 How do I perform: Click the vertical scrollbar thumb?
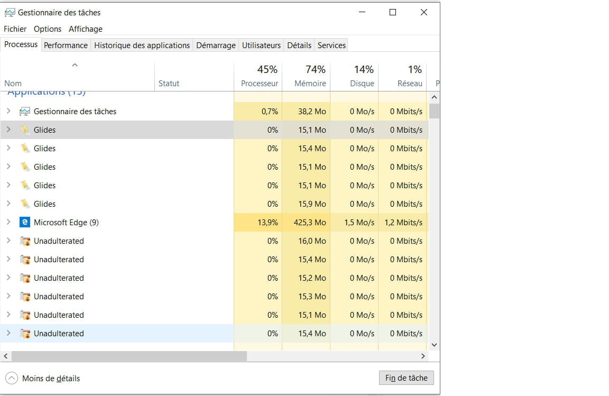click(434, 110)
